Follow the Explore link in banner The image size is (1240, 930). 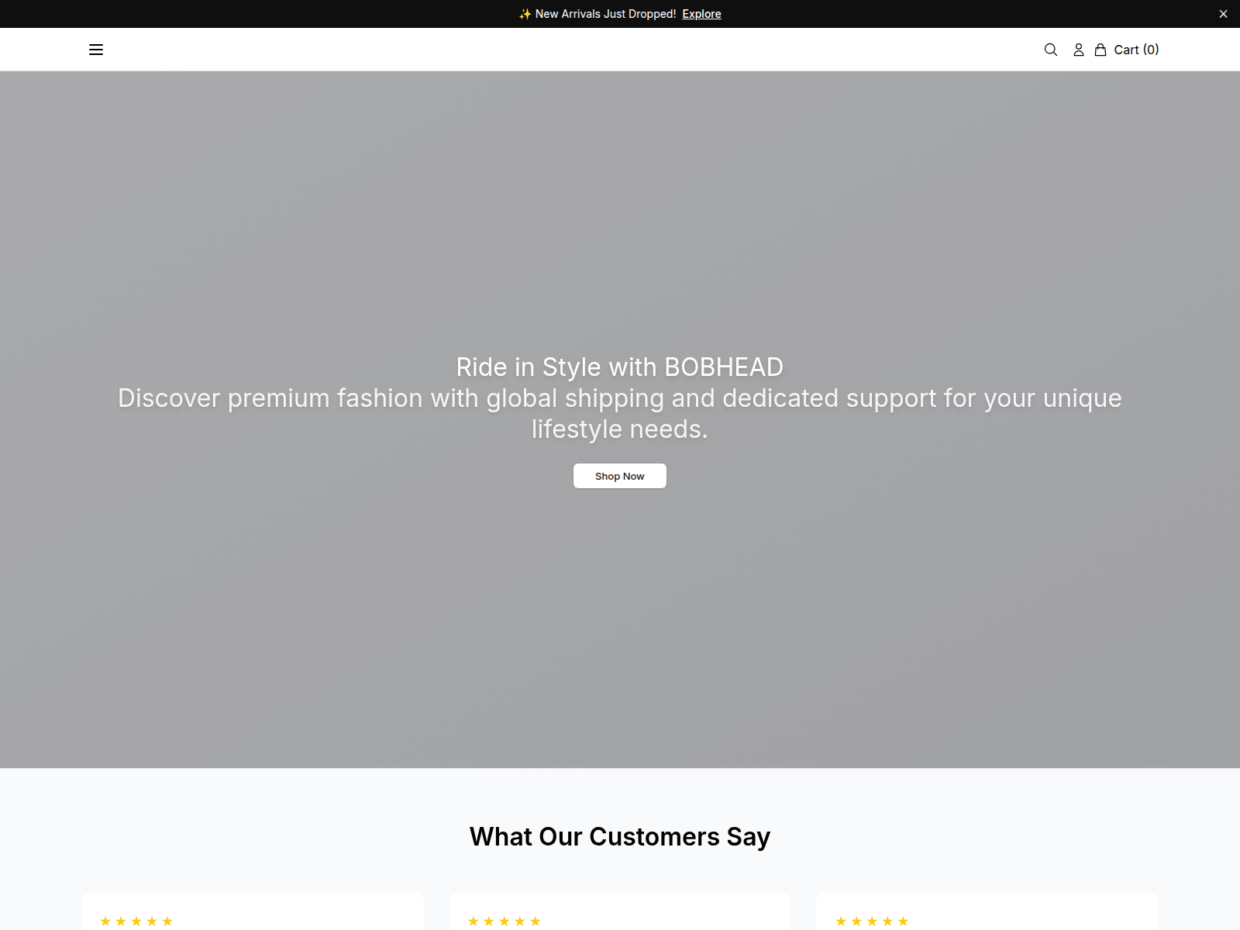tap(701, 14)
